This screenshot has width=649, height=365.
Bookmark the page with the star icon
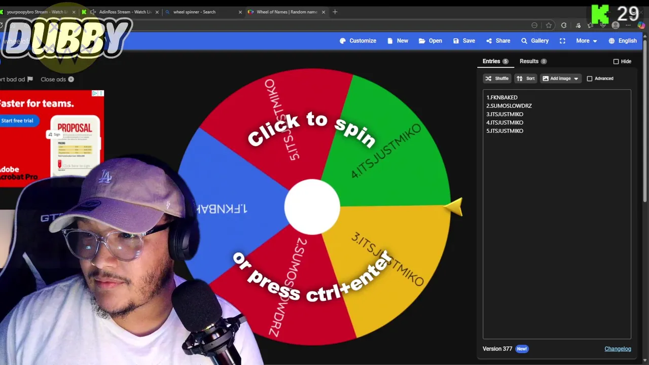[x=549, y=25]
